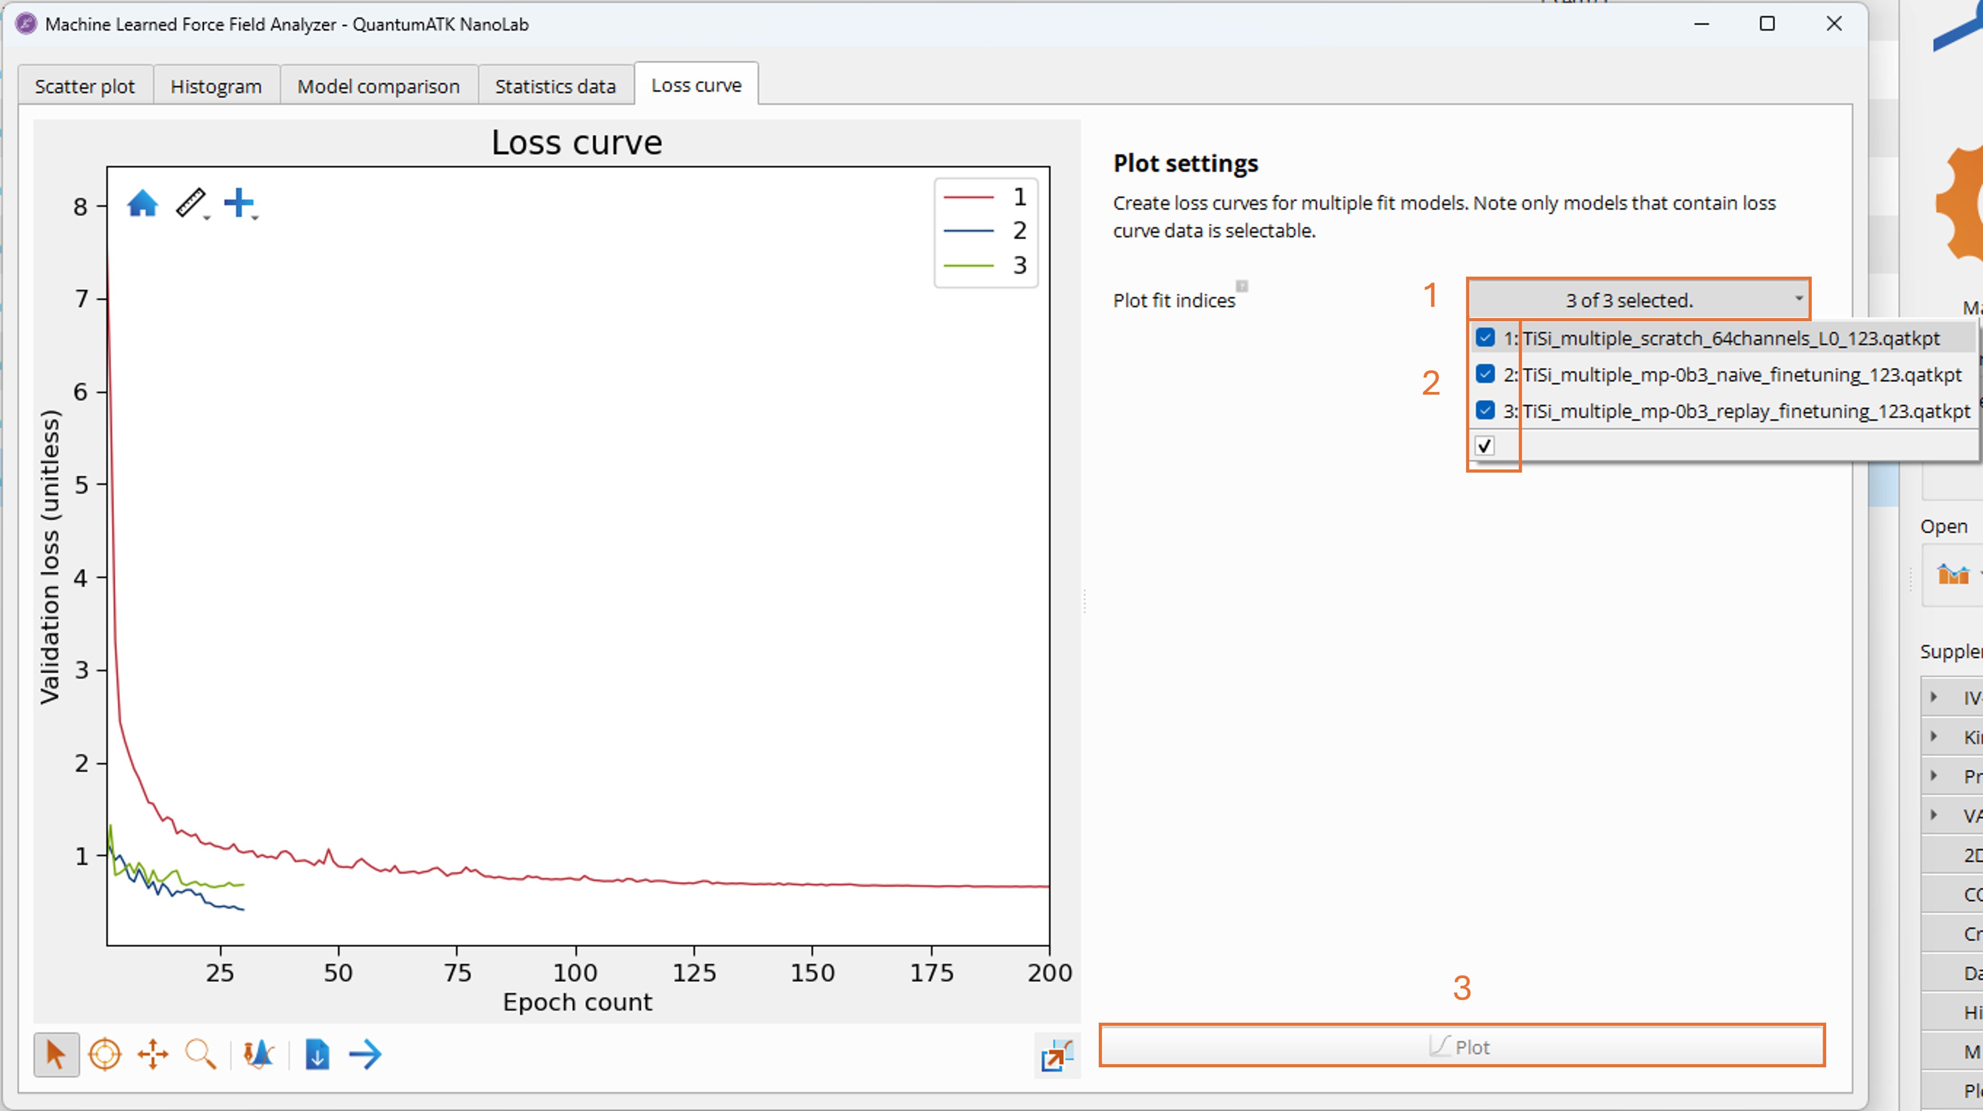
Task: Pop out plot into separate window
Action: point(1056,1056)
